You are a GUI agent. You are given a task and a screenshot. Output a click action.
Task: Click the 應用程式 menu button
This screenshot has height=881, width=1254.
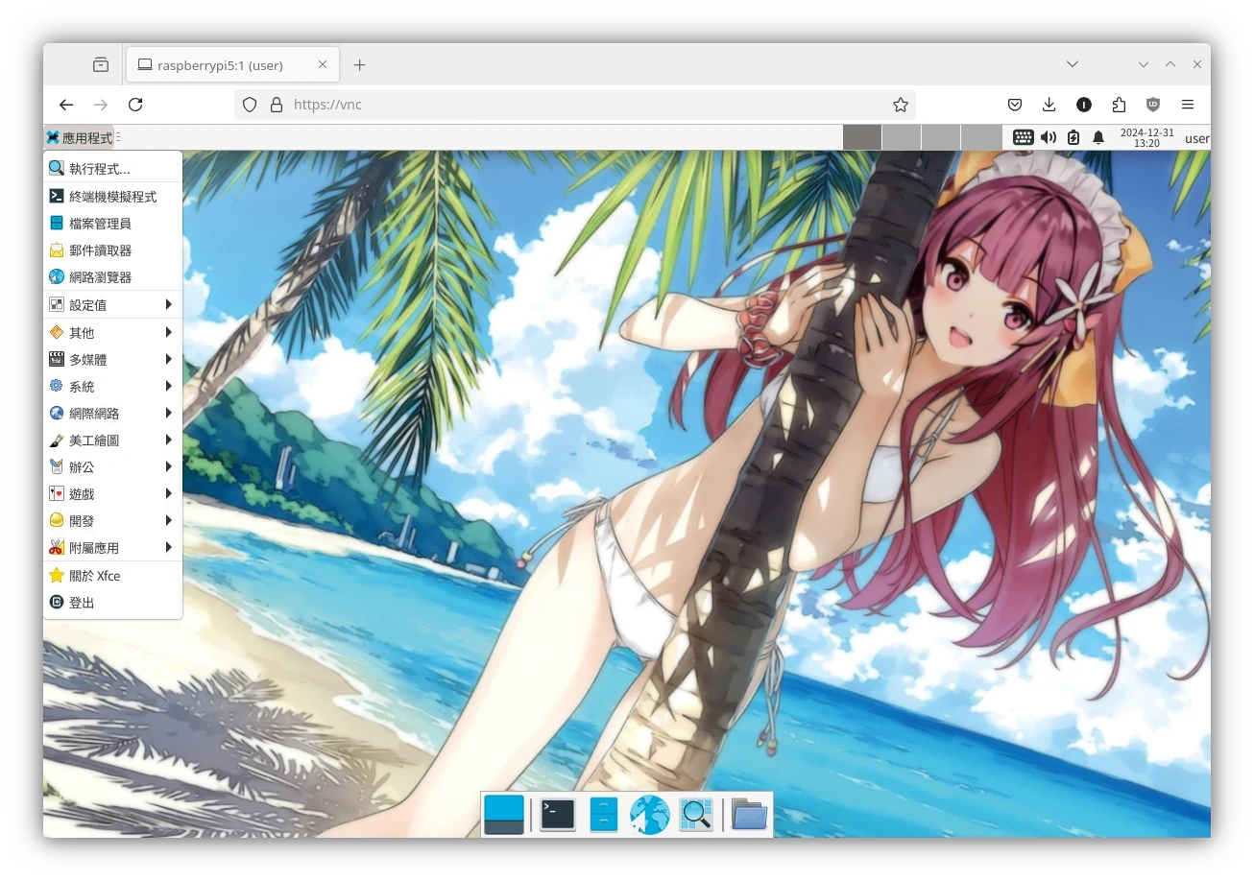(x=79, y=138)
